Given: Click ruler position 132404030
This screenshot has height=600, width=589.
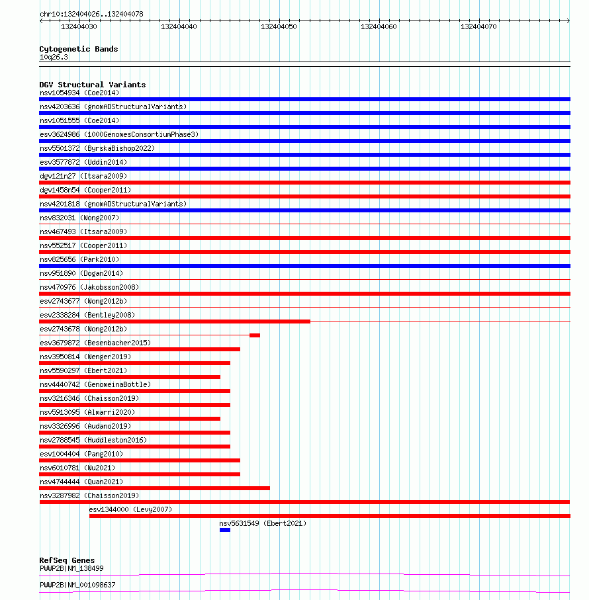Looking at the screenshot, I should 79,26.
